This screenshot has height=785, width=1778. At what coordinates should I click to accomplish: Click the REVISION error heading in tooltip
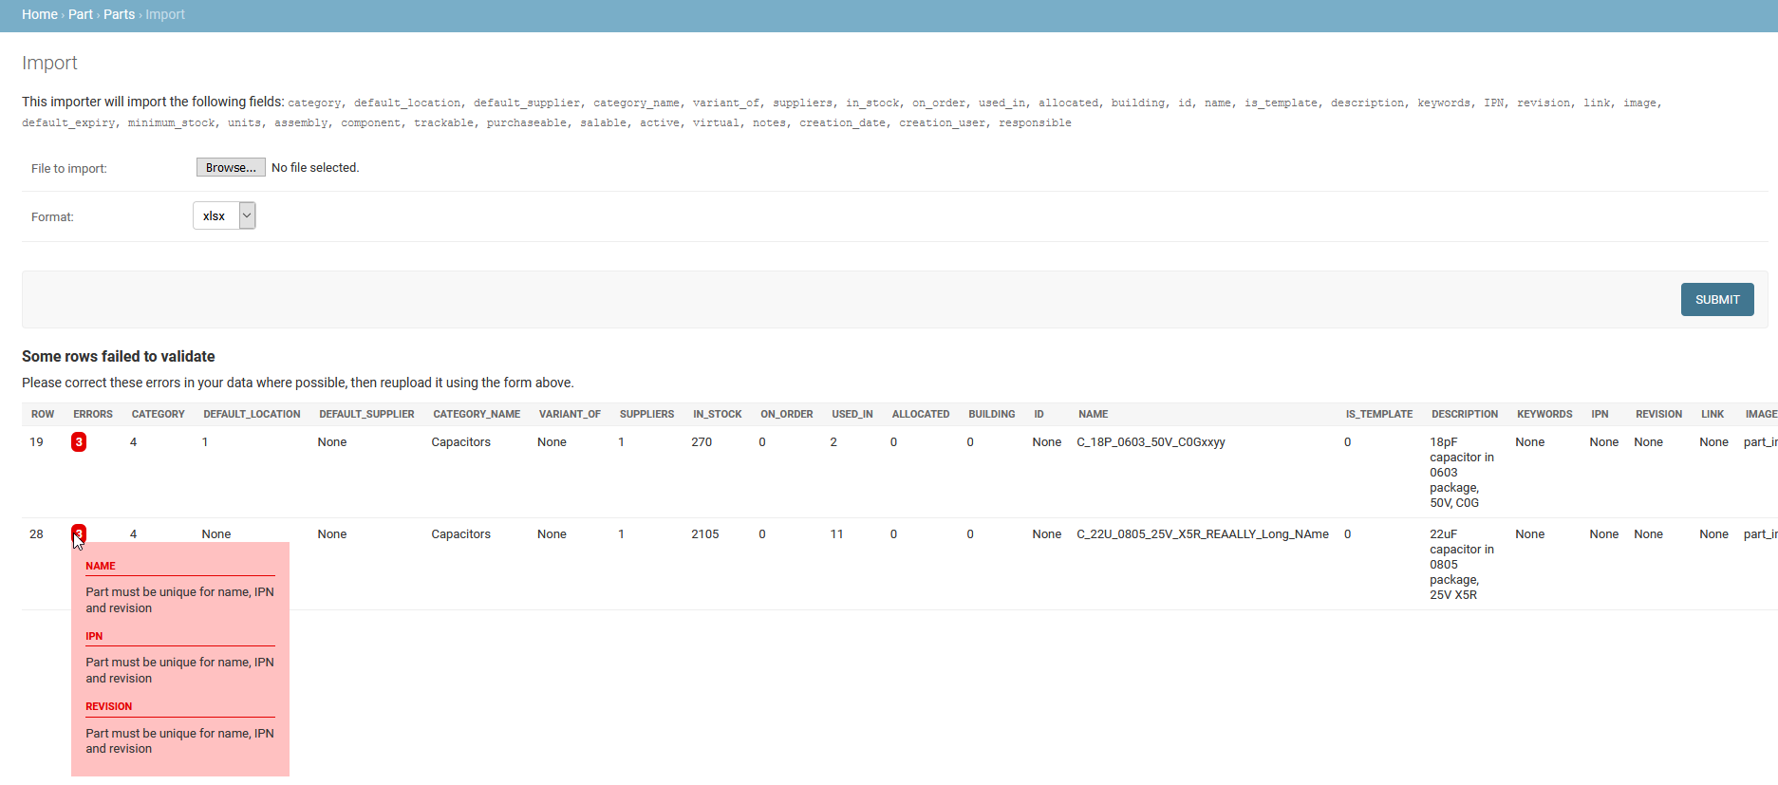point(109,706)
